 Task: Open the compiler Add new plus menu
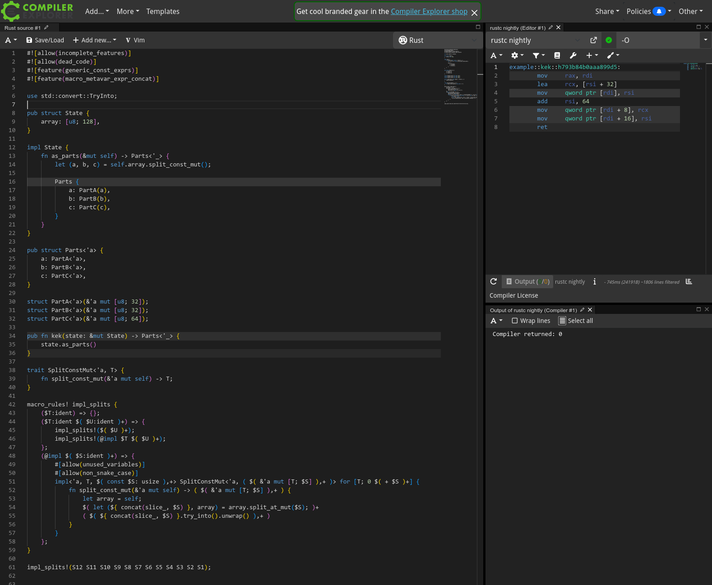[x=592, y=55]
